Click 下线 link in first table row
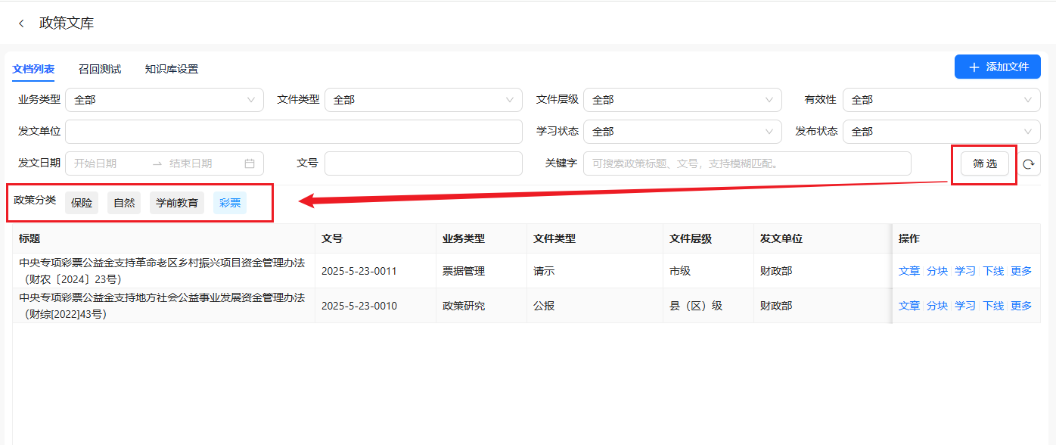The image size is (1056, 445). [993, 271]
